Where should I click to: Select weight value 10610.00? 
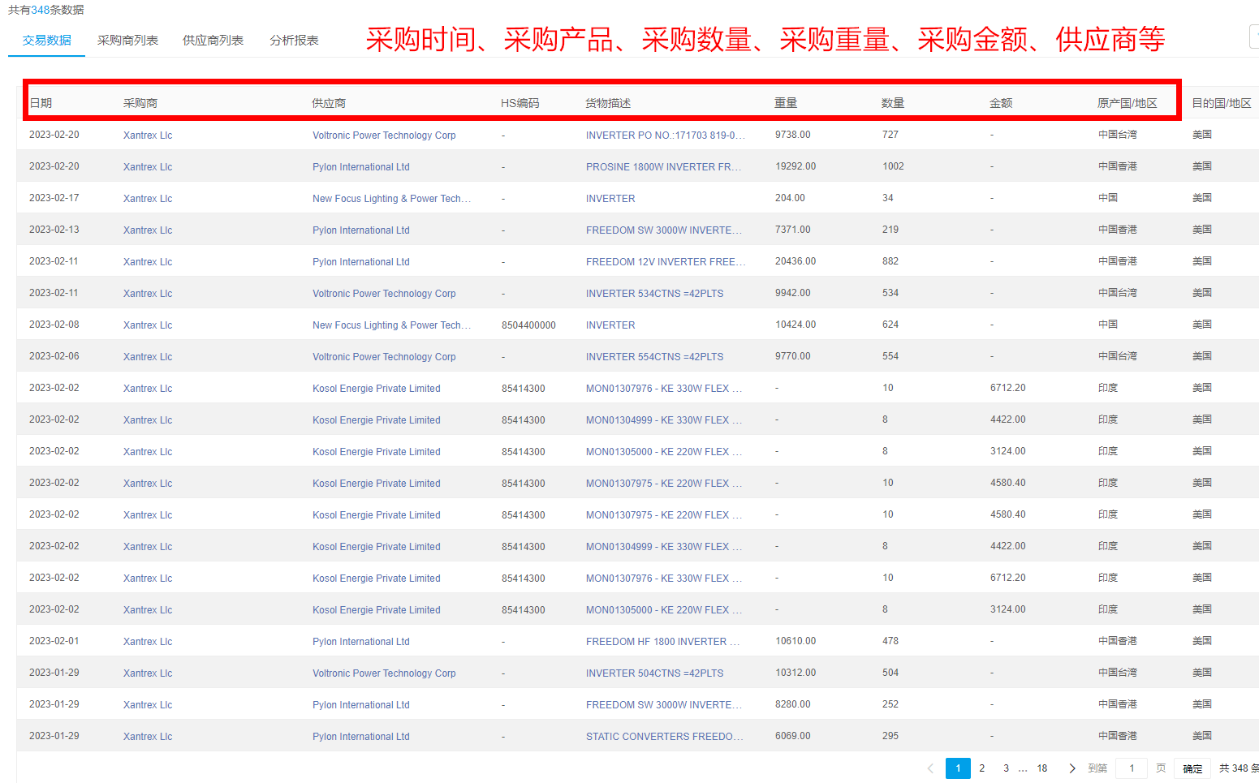click(795, 641)
